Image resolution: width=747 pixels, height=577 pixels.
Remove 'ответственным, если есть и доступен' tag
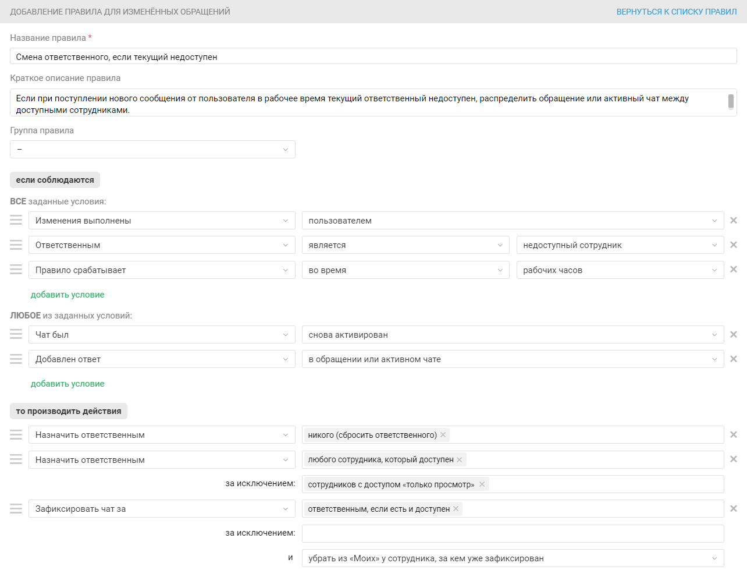coord(456,509)
